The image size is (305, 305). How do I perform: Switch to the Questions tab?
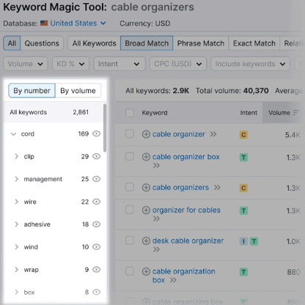42,43
